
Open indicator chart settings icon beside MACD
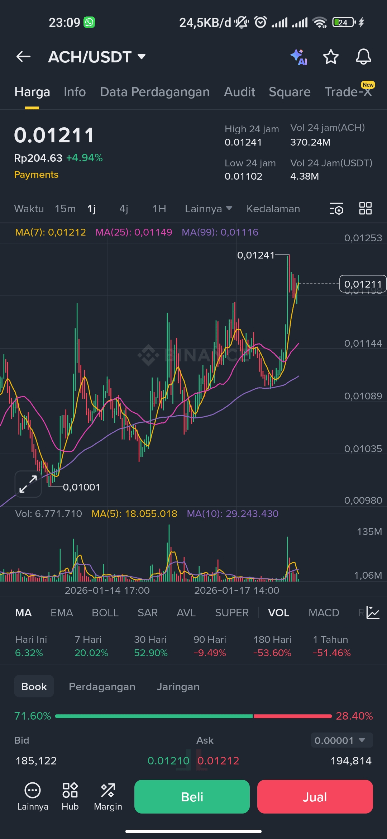coord(373,612)
